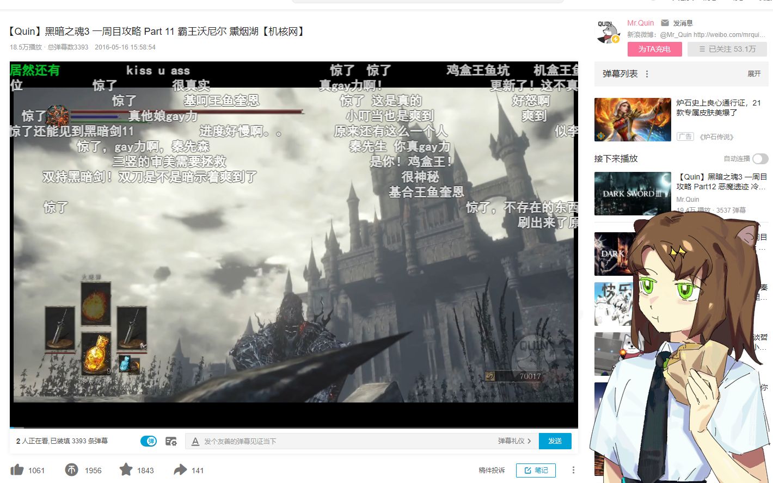Open danmaku settings icon beside the toggle
Screen dimensions: 773x483
tap(171, 441)
